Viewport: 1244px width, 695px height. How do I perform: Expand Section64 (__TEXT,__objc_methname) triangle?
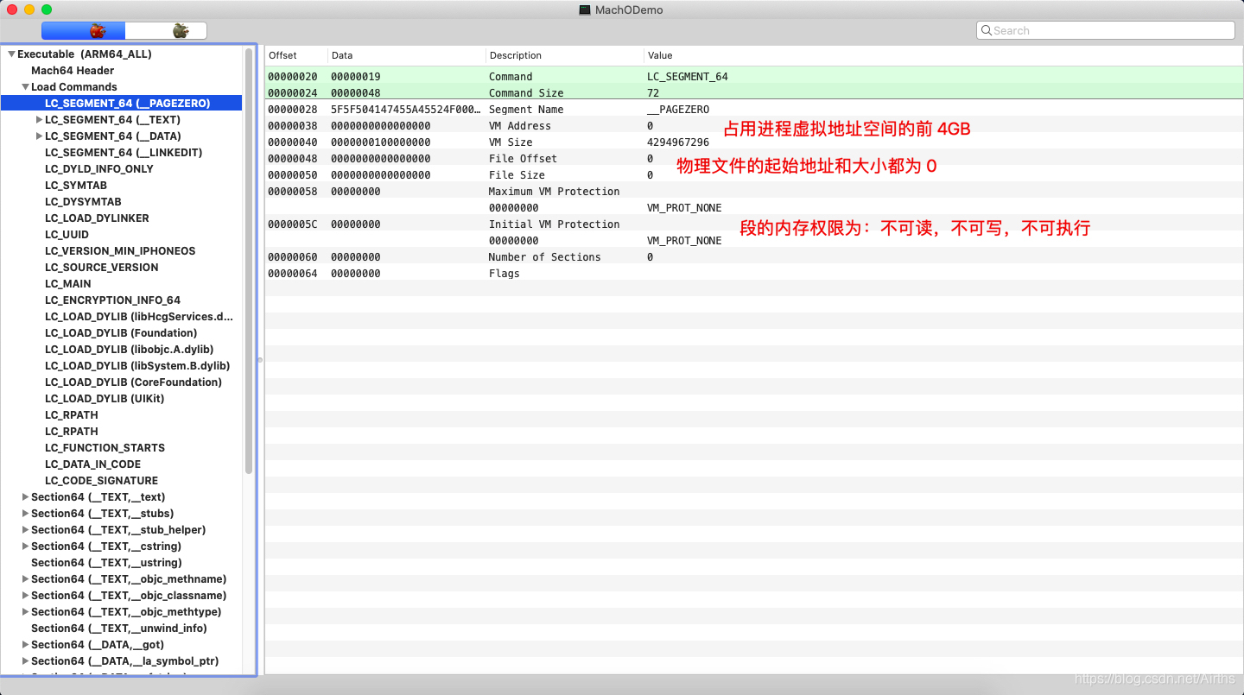coord(25,578)
